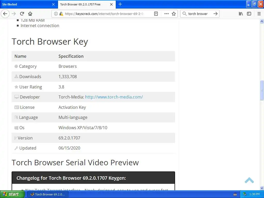Screen dimensions: 264x198
Task: Click the User Rating value 3.8
Action: click(x=61, y=87)
